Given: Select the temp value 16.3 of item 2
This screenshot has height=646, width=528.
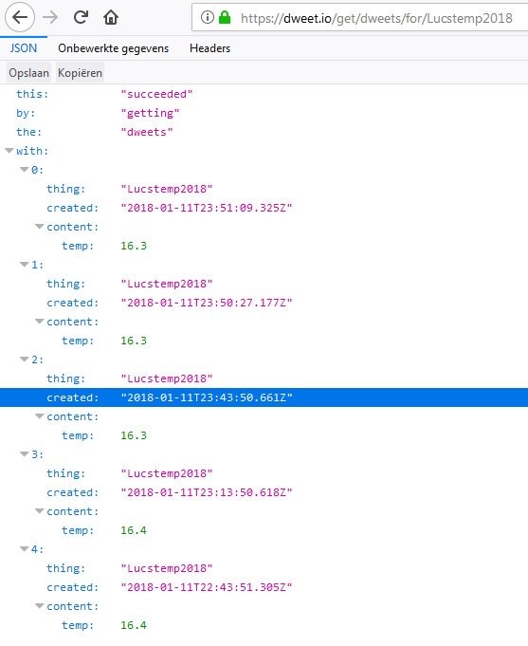Looking at the screenshot, I should pyautogui.click(x=134, y=435).
